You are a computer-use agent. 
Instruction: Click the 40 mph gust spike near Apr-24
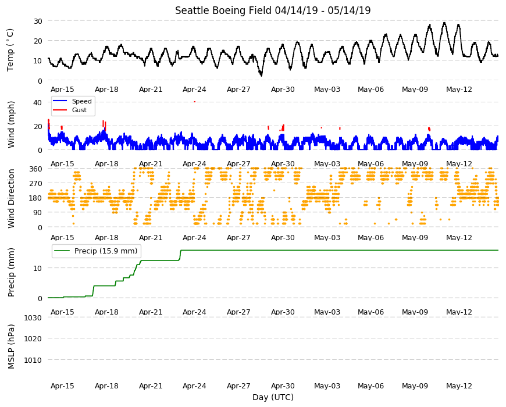point(195,102)
